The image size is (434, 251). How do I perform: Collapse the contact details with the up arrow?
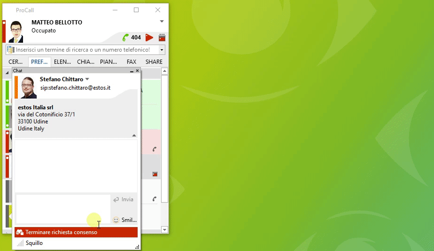pyautogui.click(x=134, y=135)
